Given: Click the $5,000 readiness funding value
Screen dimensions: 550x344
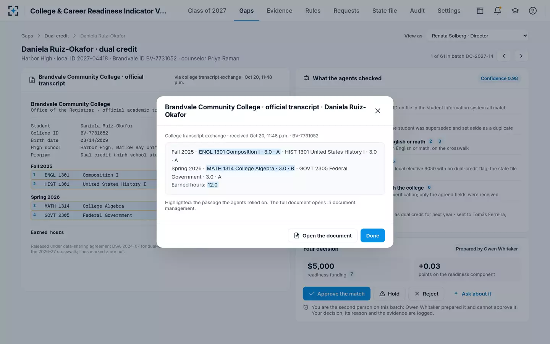Looking at the screenshot, I should point(321,266).
